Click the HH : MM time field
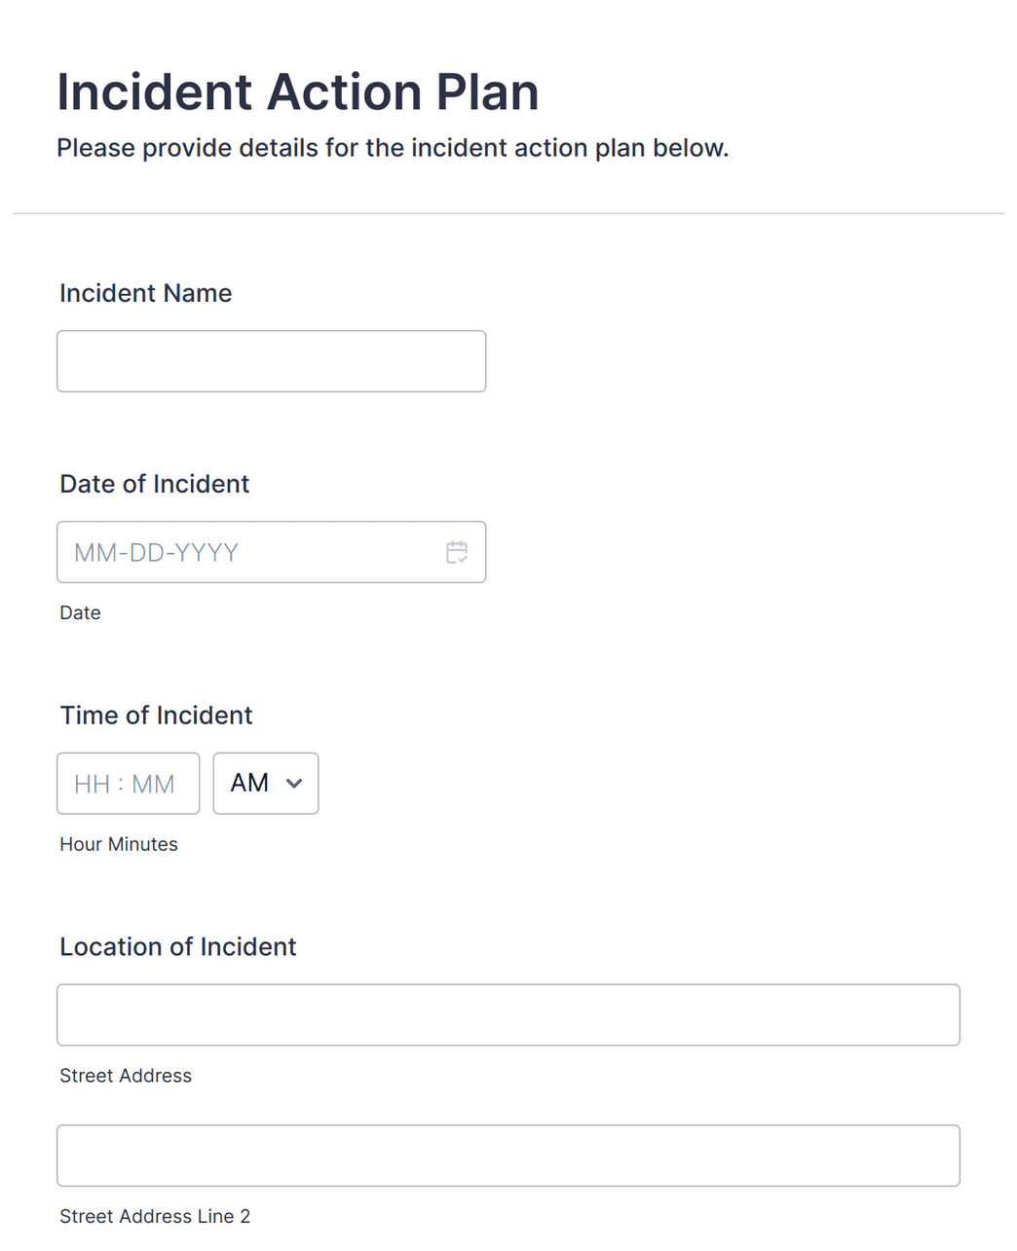This screenshot has width=1017, height=1251. click(128, 784)
